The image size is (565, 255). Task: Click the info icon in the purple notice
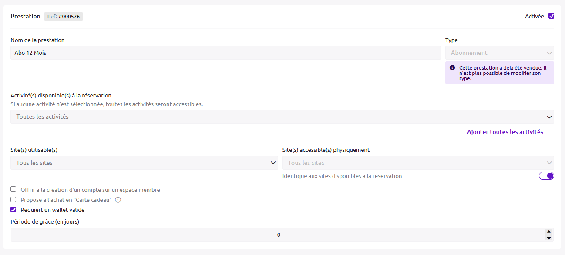click(x=452, y=68)
